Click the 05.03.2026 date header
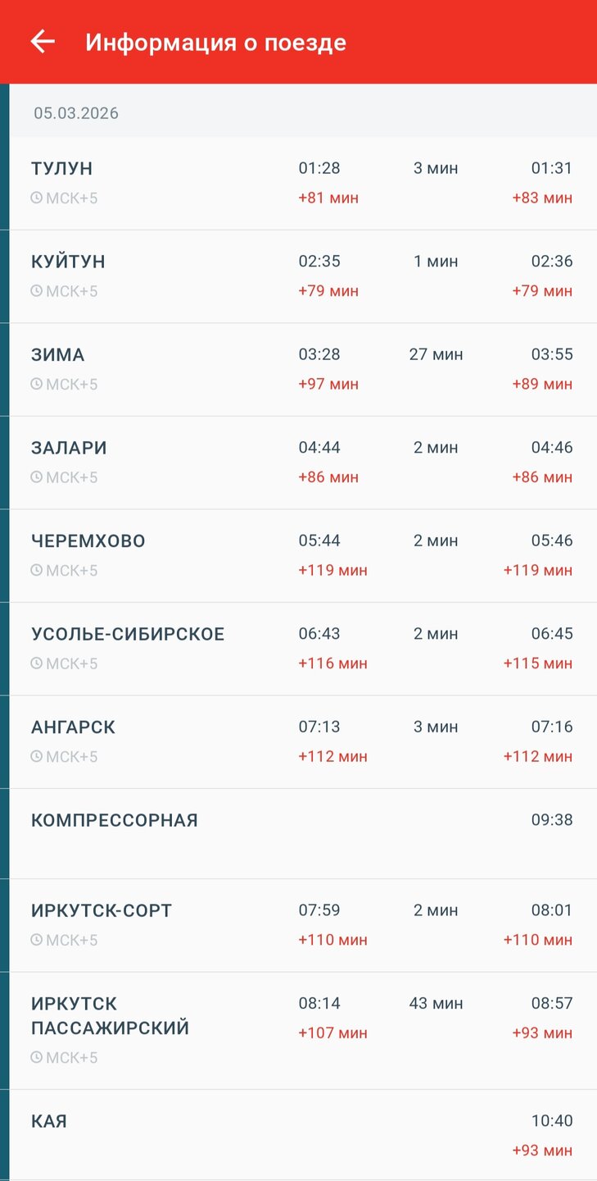 (76, 113)
